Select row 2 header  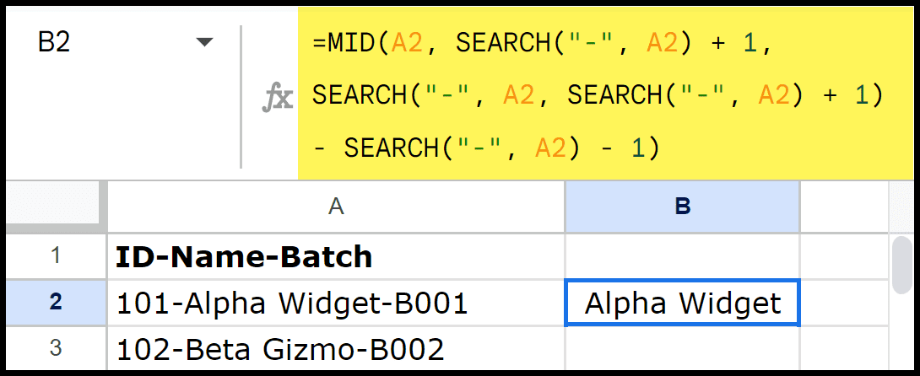click(55, 302)
